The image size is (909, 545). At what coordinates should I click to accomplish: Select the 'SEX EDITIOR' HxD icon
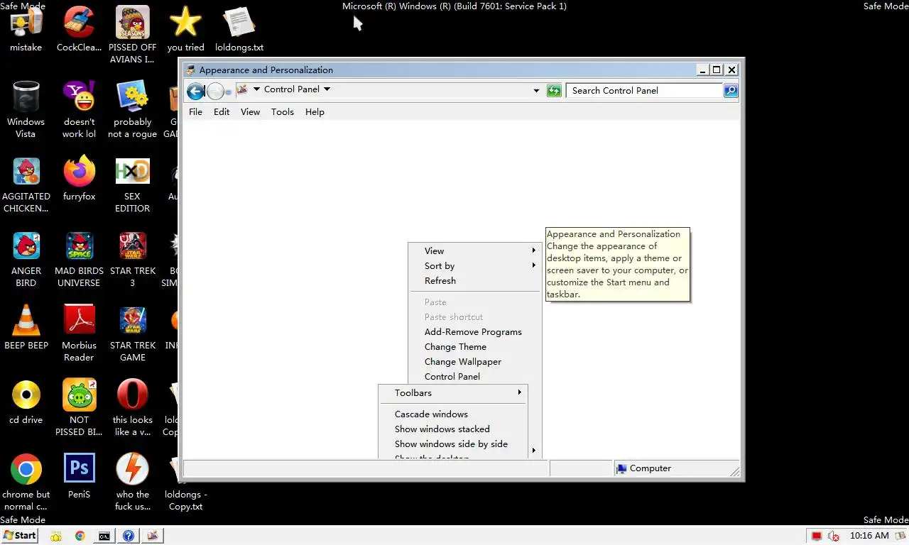click(x=132, y=185)
